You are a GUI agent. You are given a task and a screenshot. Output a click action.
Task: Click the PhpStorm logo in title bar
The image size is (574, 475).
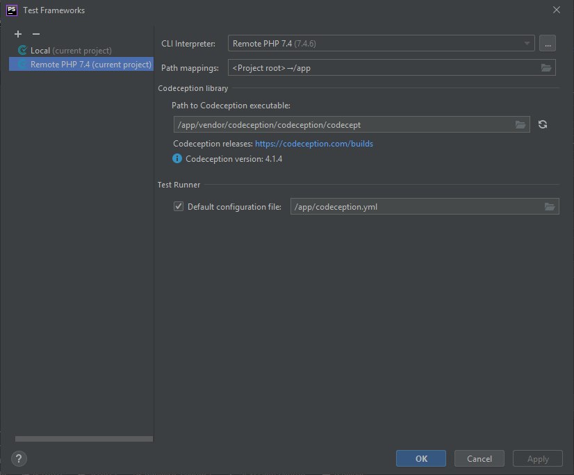point(12,10)
